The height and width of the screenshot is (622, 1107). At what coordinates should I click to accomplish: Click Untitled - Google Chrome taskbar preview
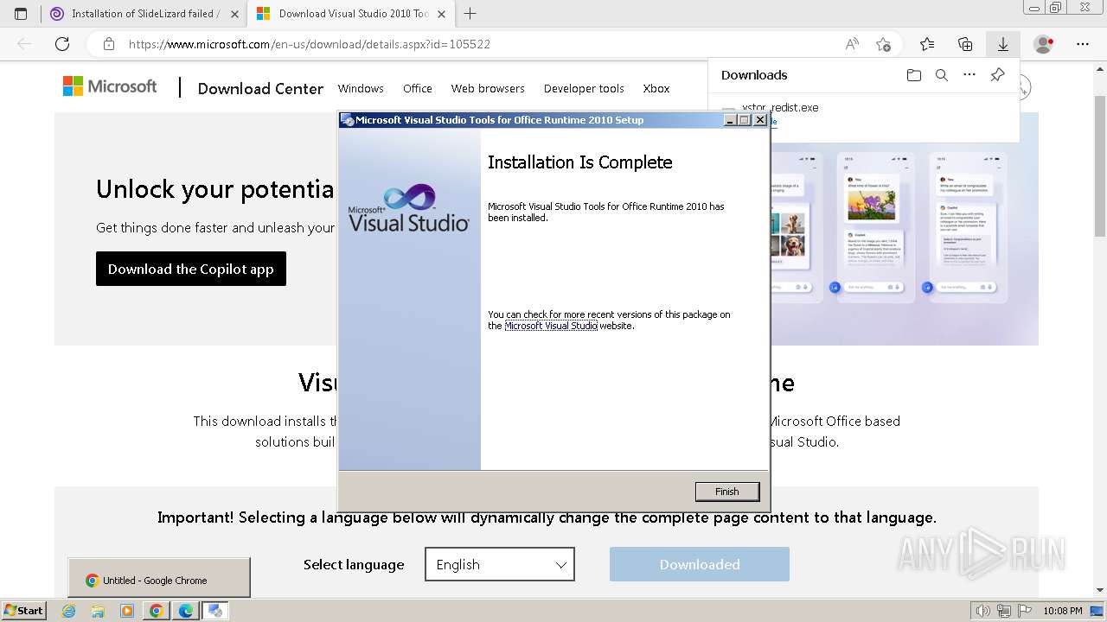tap(159, 577)
